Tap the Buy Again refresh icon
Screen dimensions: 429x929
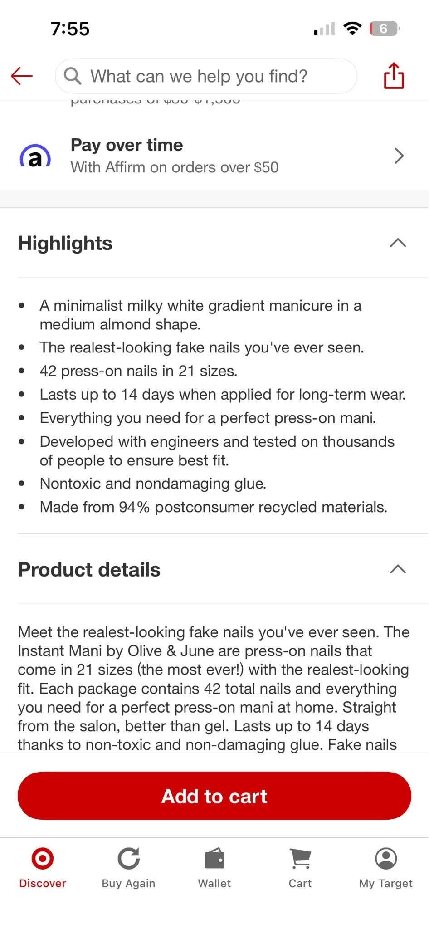point(128,858)
